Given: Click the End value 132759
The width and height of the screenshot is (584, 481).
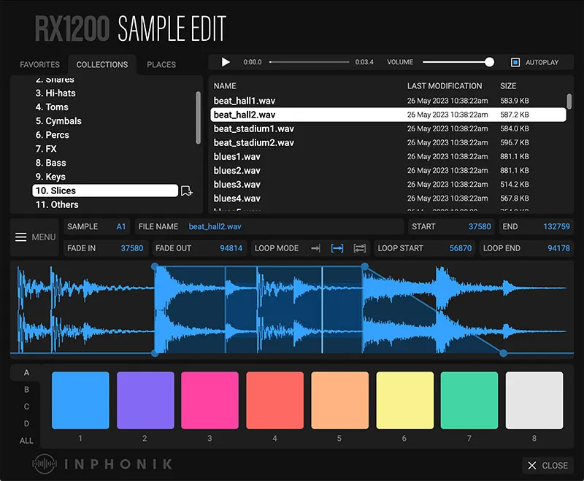Looking at the screenshot, I should [556, 227].
